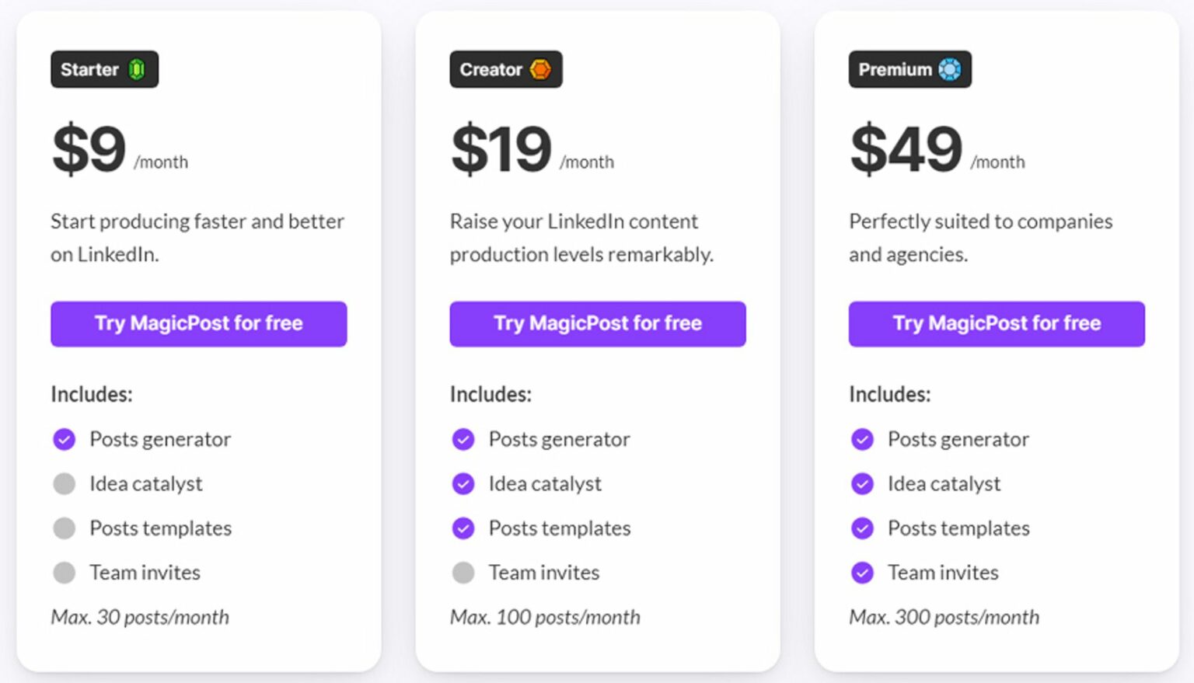Click Max. 100 posts/month text in Creator card
Viewport: 1194px width, 683px height.
coord(544,617)
